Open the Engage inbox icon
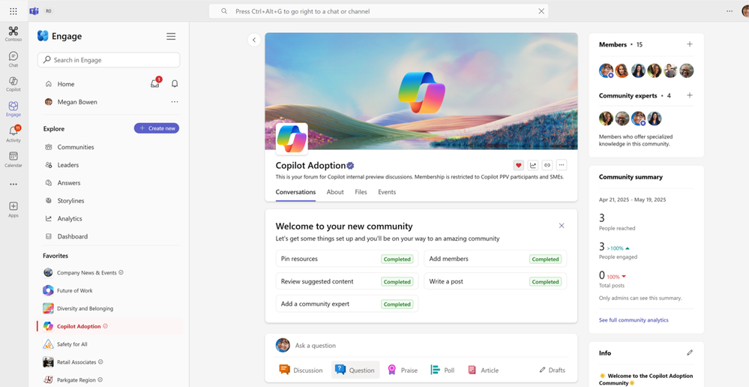The height and width of the screenshot is (387, 749). [155, 83]
